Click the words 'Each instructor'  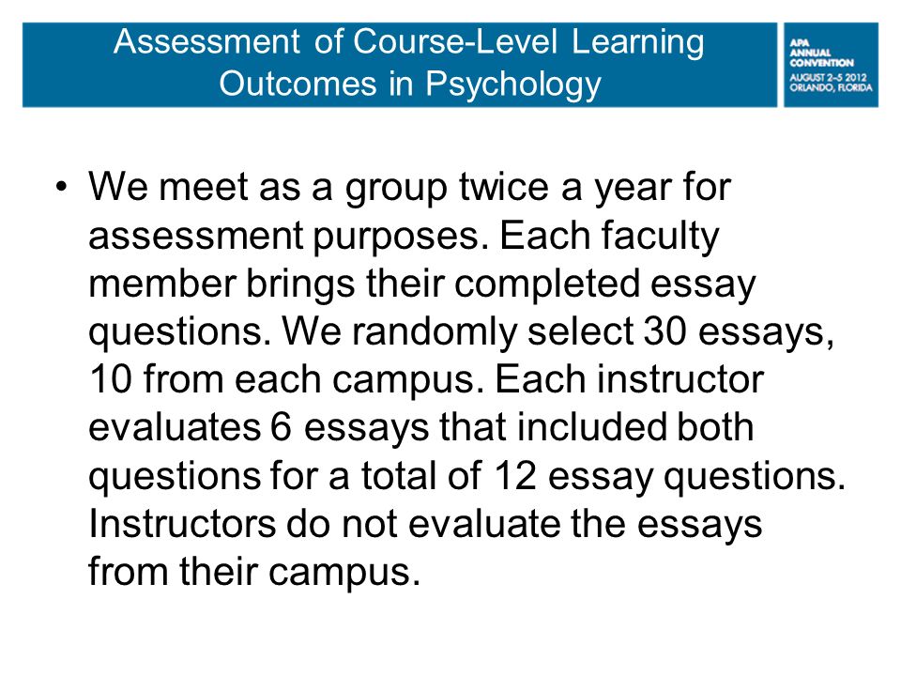coord(629,380)
